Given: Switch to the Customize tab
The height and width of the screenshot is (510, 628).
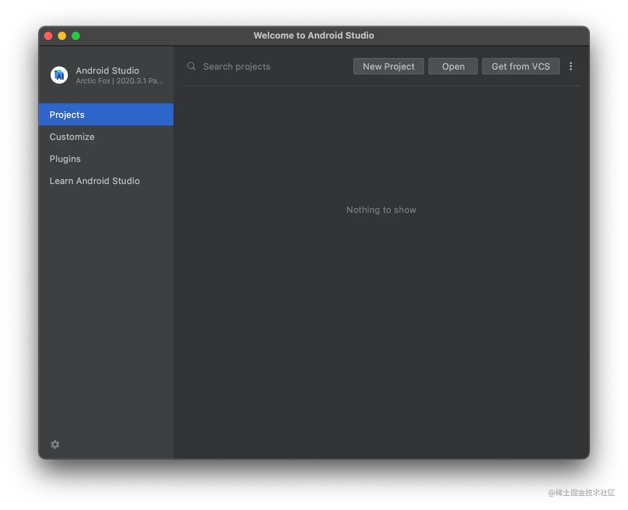Looking at the screenshot, I should (x=72, y=137).
